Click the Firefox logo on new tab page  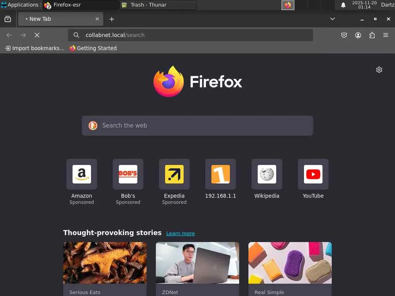click(197, 81)
